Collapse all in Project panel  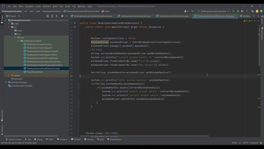57,16
